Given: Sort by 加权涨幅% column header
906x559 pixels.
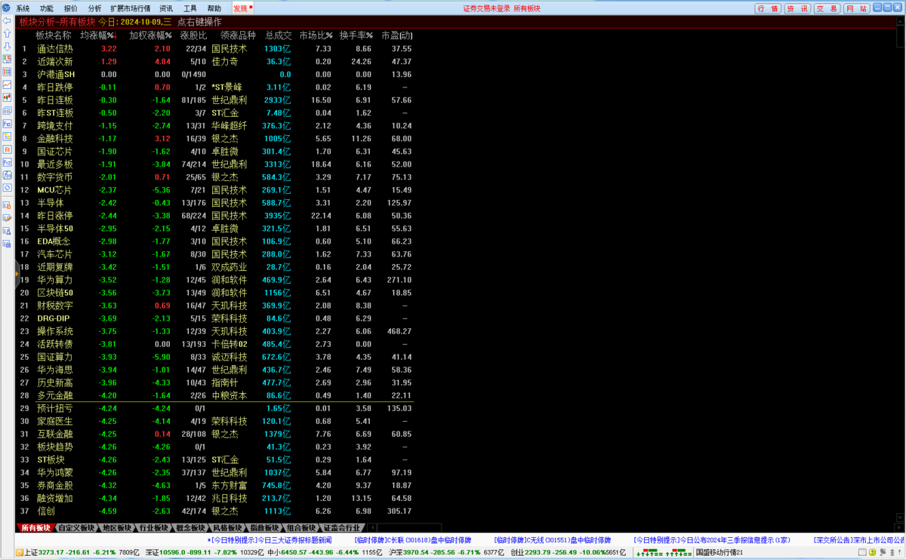Looking at the screenshot, I should 150,35.
